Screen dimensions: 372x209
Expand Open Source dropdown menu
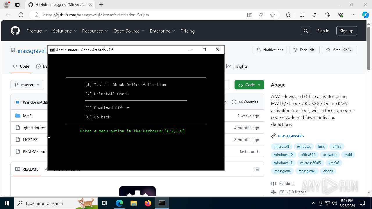pyautogui.click(x=129, y=31)
